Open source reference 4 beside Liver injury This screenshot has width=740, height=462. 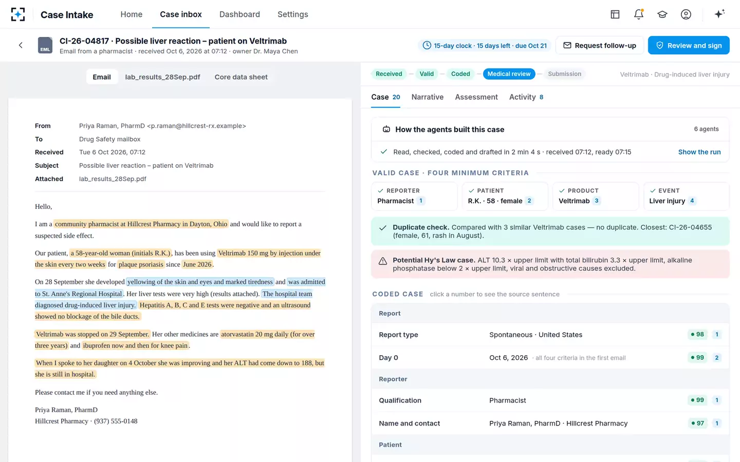click(x=692, y=201)
